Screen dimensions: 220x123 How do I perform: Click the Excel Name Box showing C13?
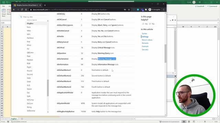(5, 23)
